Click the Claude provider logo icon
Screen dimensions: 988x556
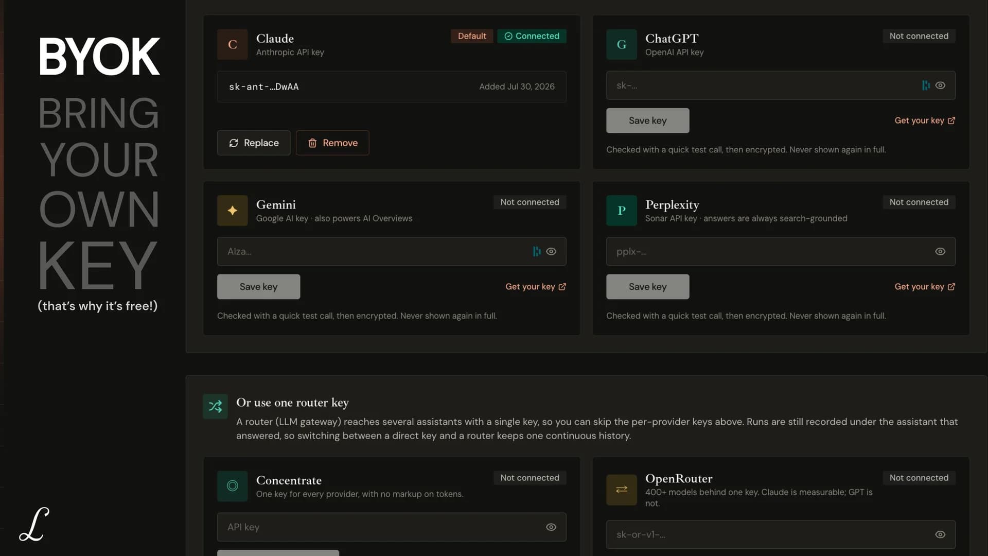coord(233,44)
